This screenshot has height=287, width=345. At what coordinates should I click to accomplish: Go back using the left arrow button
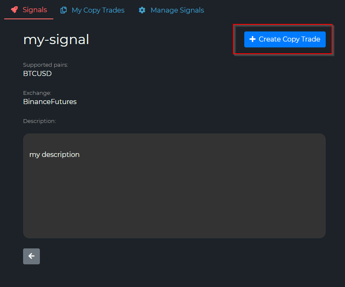click(31, 256)
